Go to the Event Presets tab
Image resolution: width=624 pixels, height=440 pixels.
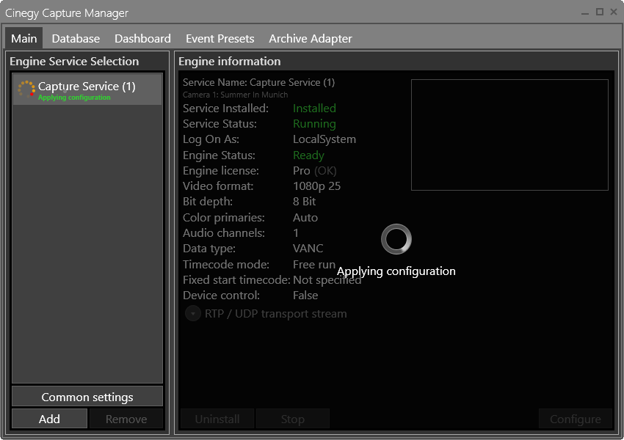click(220, 39)
